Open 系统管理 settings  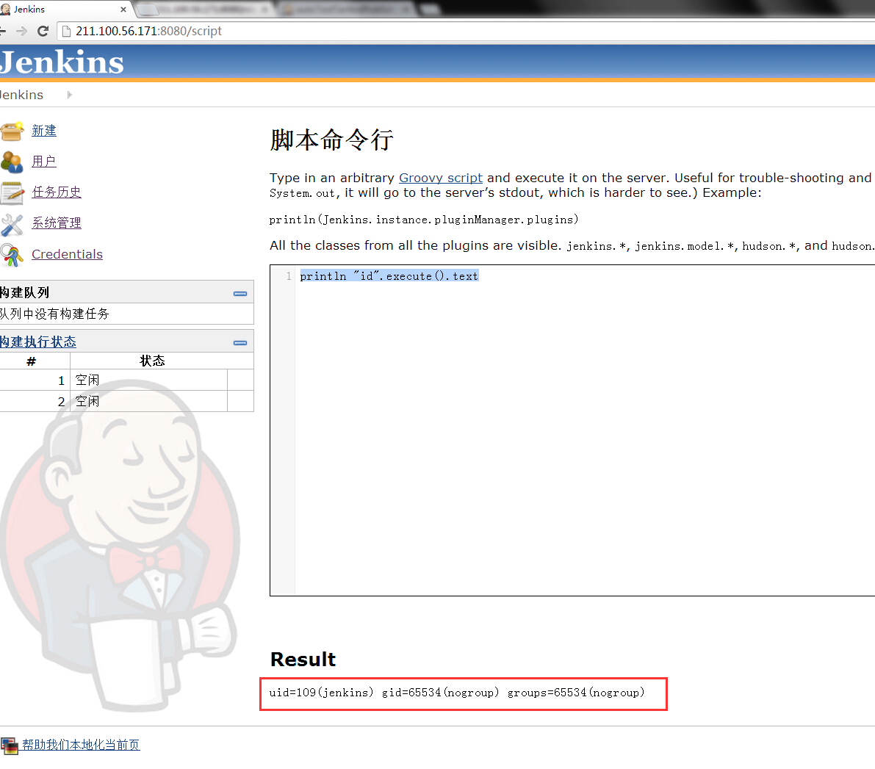56,223
